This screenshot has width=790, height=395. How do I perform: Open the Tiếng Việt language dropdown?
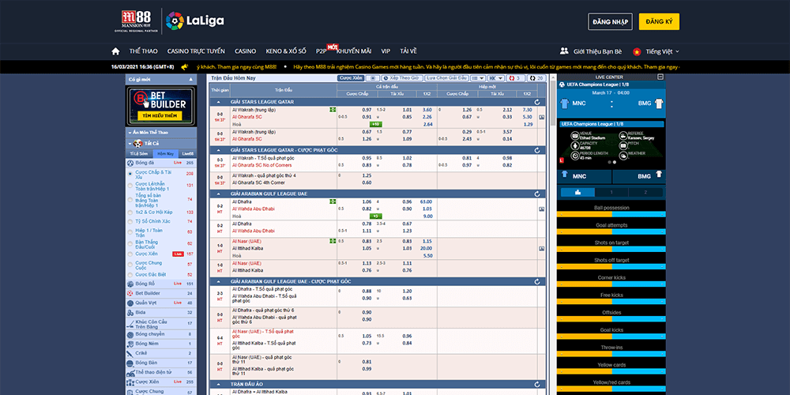click(x=662, y=51)
